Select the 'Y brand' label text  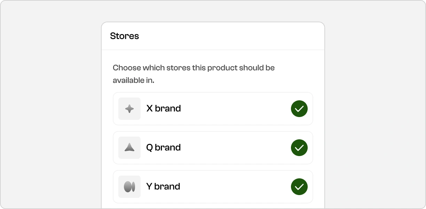click(x=163, y=187)
